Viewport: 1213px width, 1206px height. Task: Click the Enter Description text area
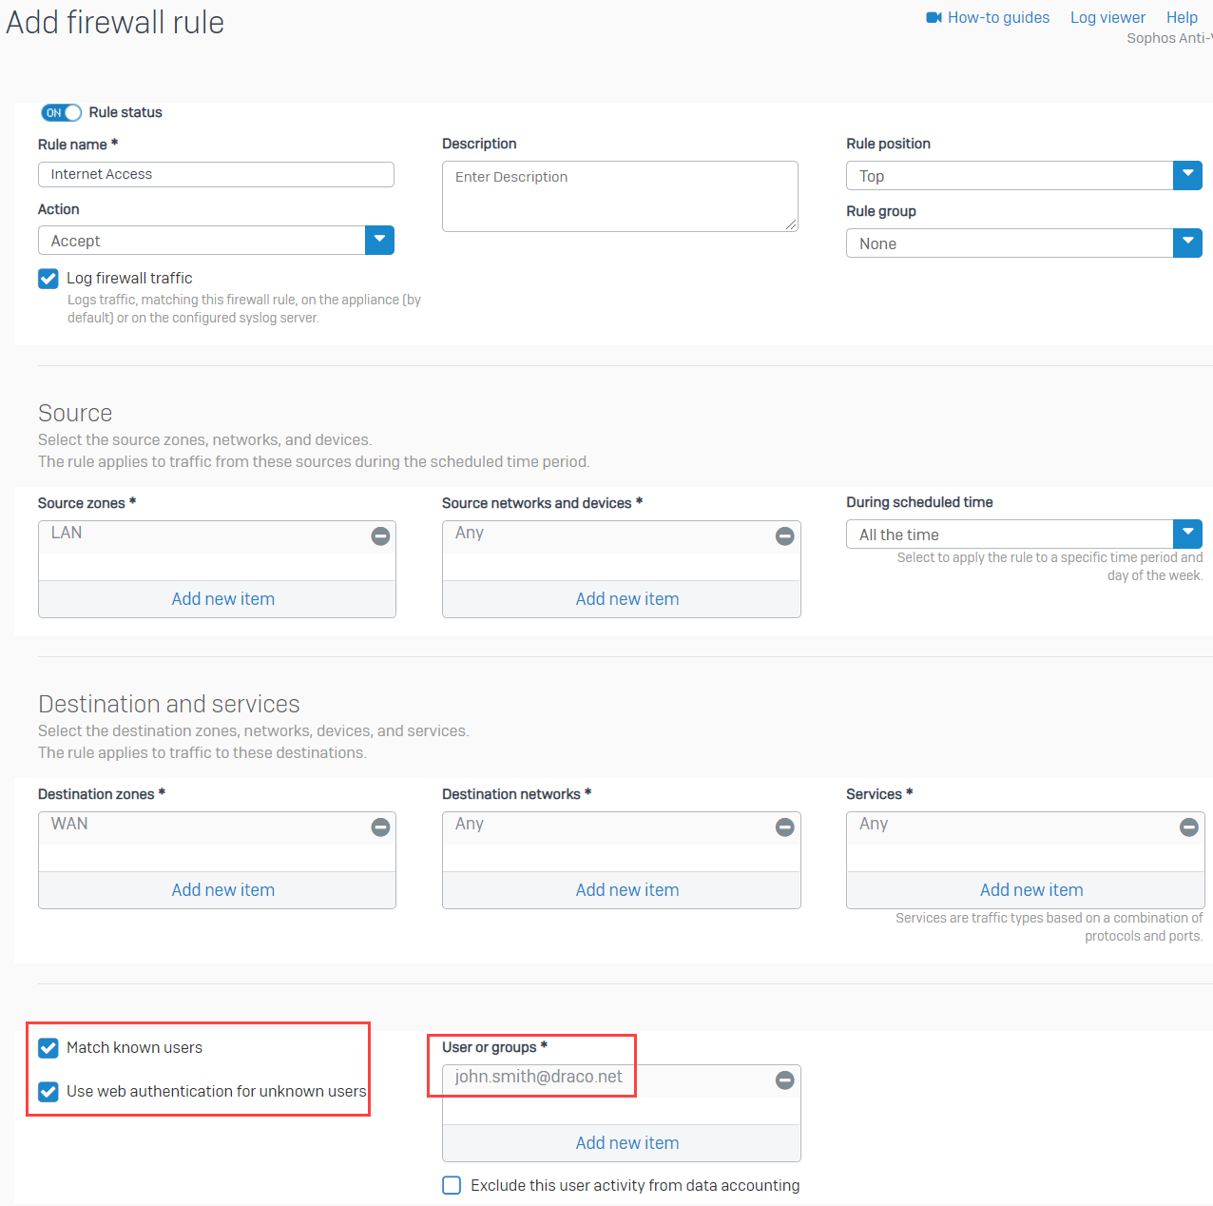coord(620,196)
